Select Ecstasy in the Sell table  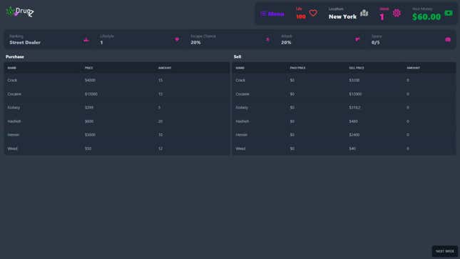(344, 108)
